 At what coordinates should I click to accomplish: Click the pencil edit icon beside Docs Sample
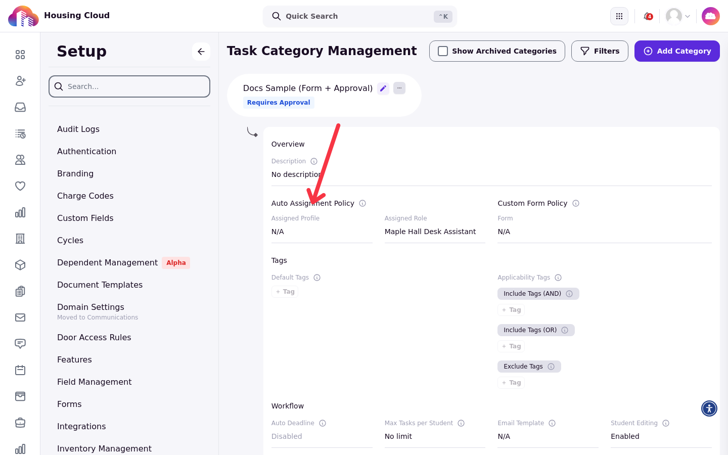(x=383, y=88)
